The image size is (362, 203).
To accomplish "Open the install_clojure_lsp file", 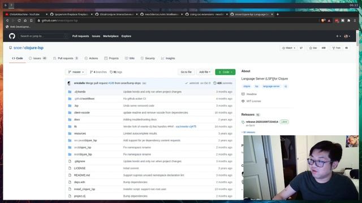I will click(x=84, y=189).
